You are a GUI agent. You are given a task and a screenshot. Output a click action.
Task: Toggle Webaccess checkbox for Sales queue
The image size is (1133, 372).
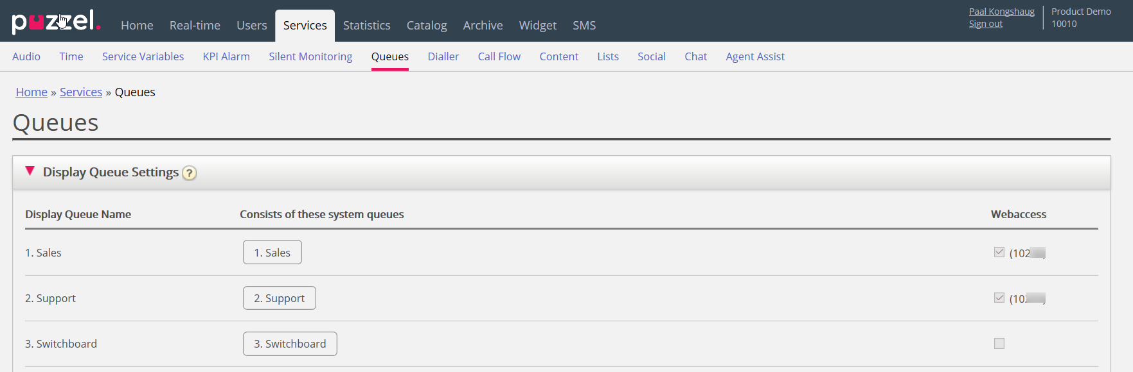[999, 252]
